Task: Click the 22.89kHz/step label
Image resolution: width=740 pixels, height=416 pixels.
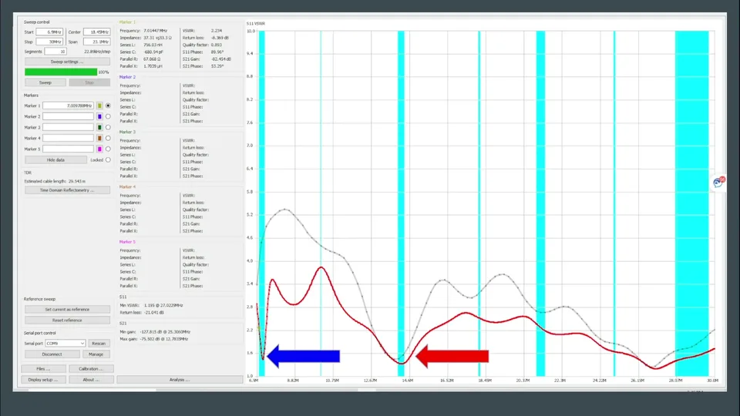Action: pyautogui.click(x=97, y=52)
